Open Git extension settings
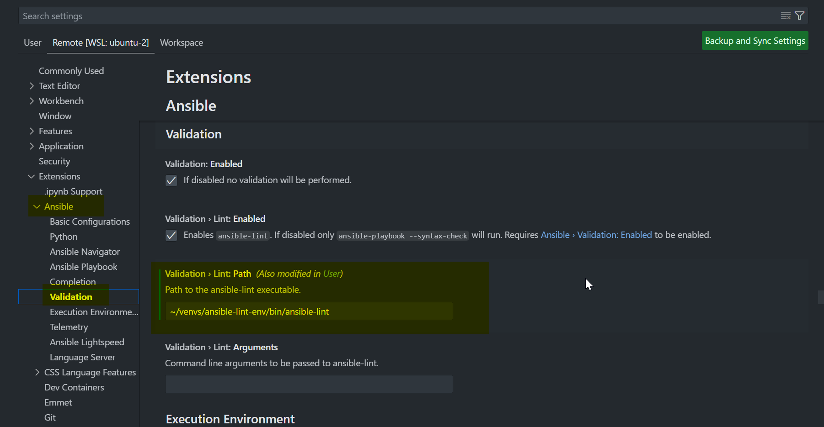The height and width of the screenshot is (427, 824). 50,417
